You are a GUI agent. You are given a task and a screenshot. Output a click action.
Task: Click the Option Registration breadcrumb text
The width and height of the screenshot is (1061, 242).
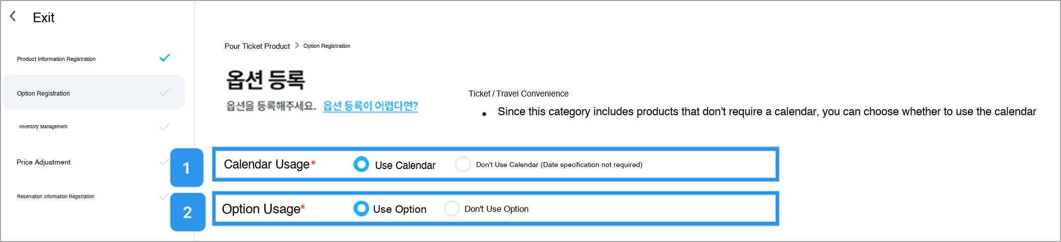pyautogui.click(x=327, y=46)
